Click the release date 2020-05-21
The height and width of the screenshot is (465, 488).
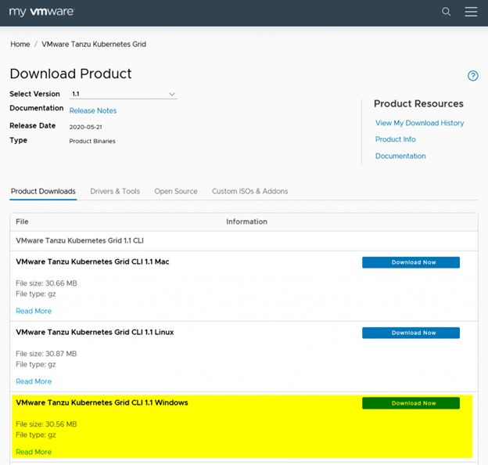pyautogui.click(x=85, y=127)
